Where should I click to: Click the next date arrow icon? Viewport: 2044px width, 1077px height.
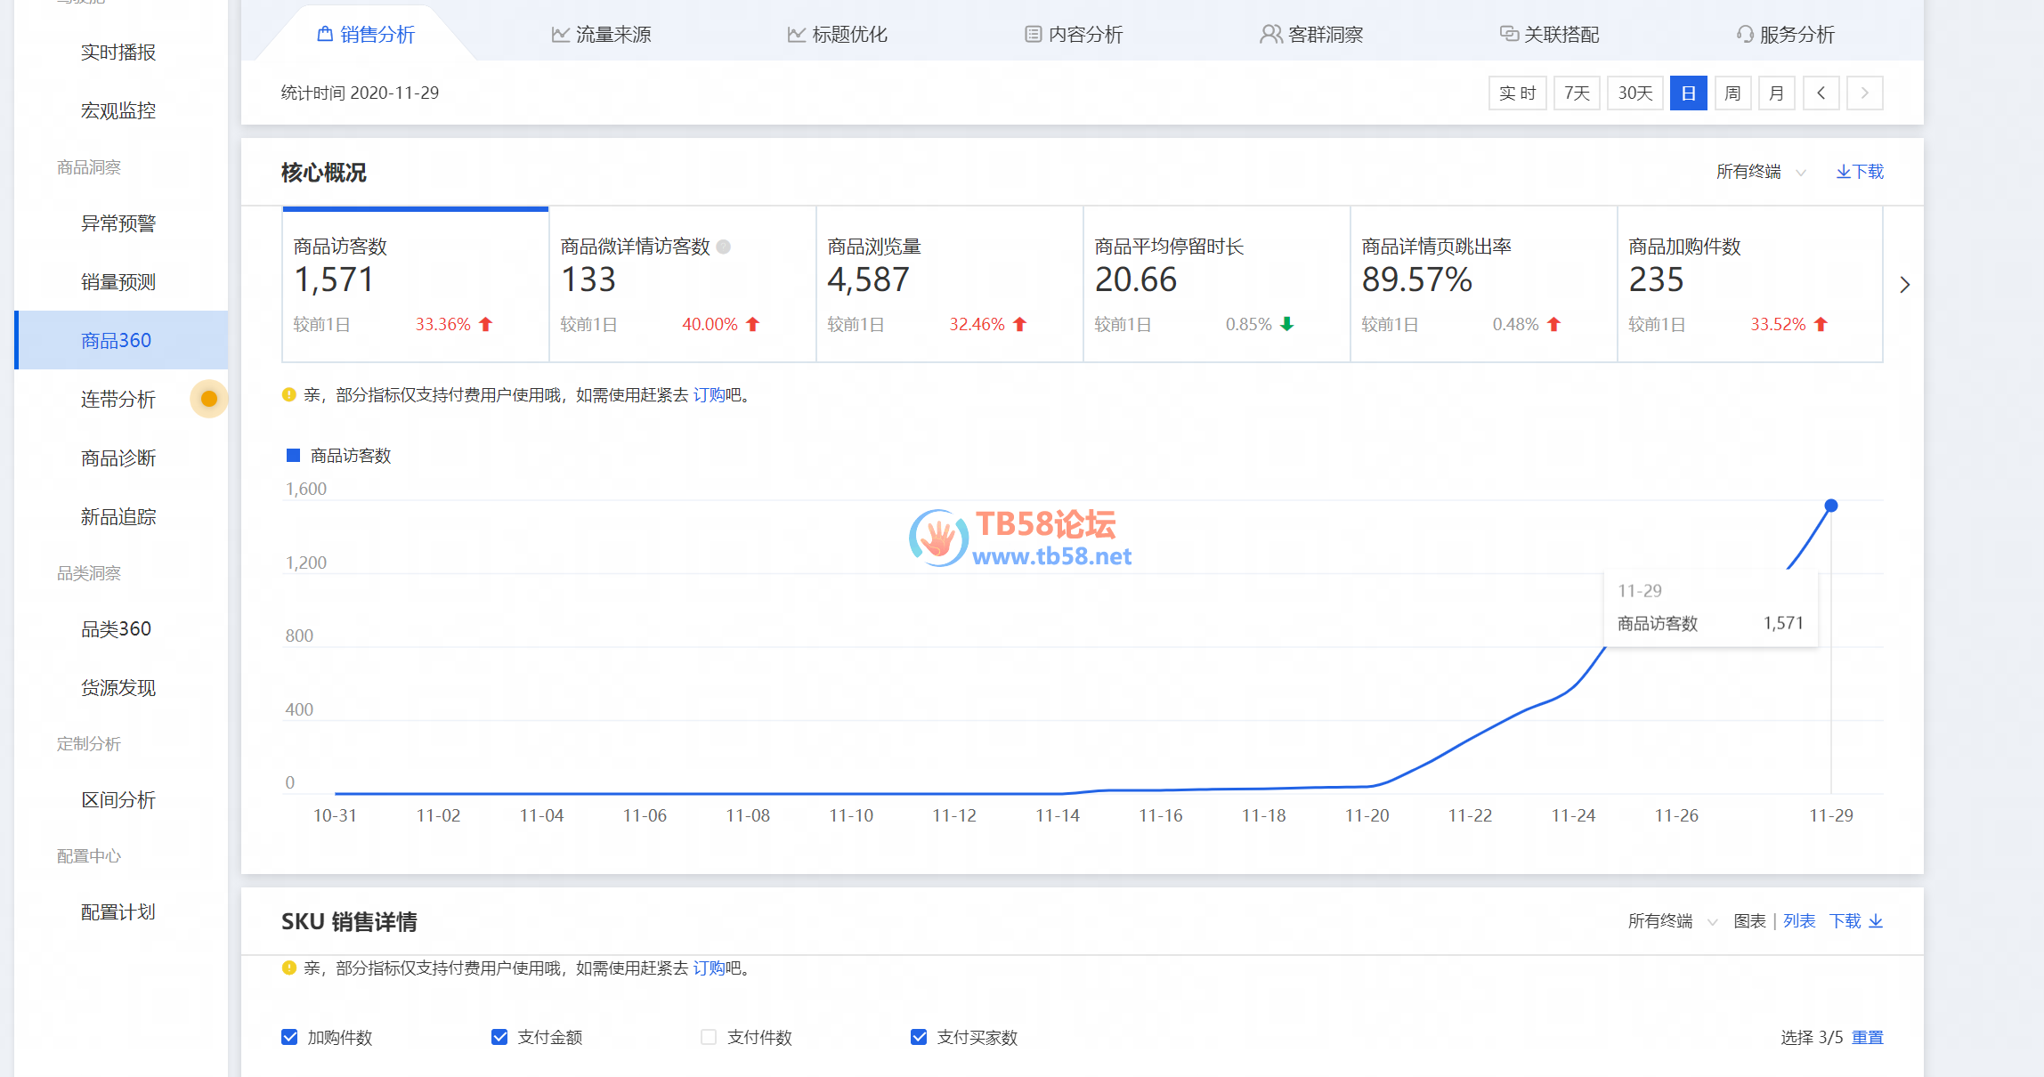(1864, 93)
